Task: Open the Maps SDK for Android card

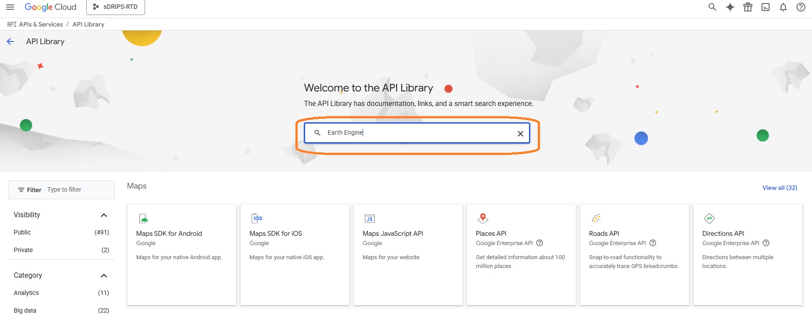Action: [x=182, y=255]
